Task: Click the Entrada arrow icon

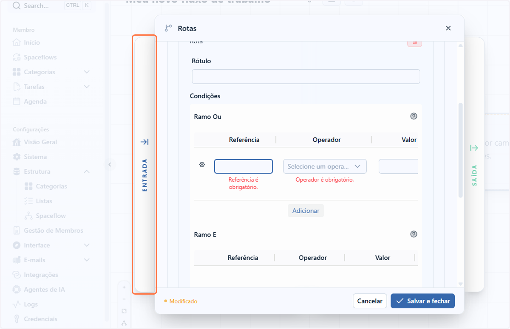Action: [x=144, y=142]
